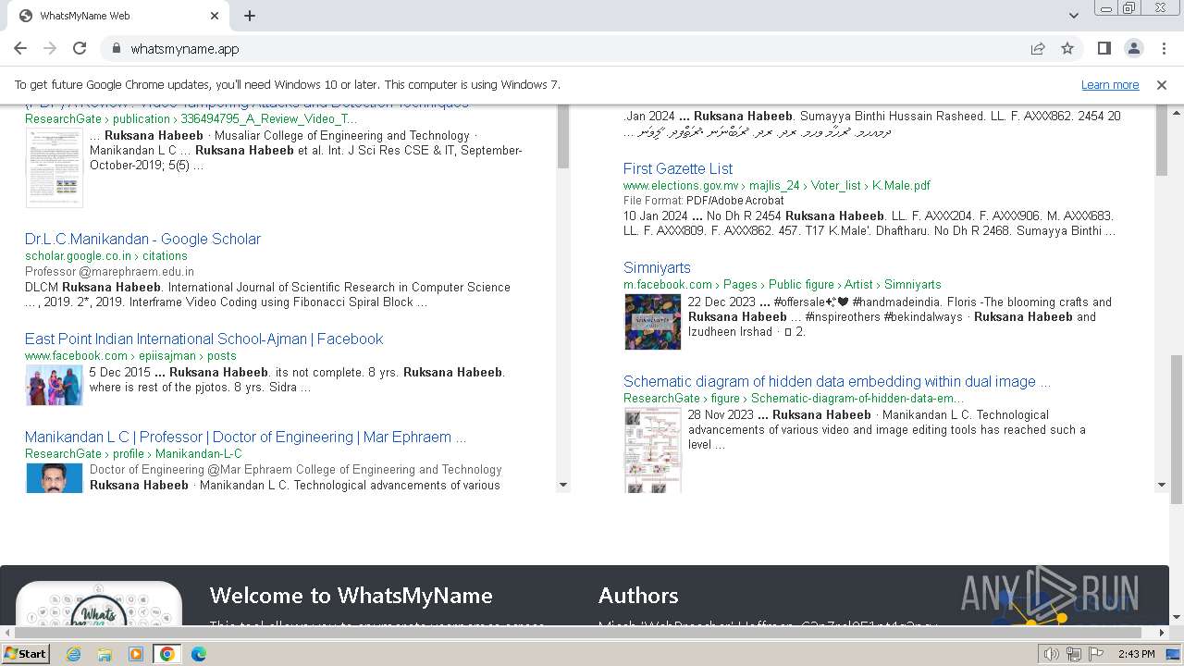Click the main page vertical scrollbar thumb
This screenshot has width=1184, height=666.
tap(1177, 430)
